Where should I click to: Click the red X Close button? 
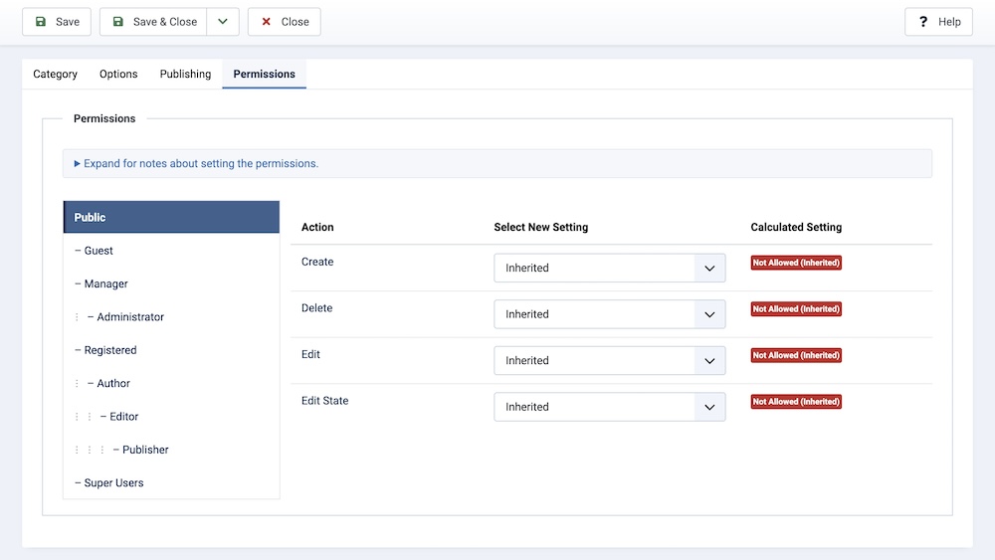tap(284, 22)
